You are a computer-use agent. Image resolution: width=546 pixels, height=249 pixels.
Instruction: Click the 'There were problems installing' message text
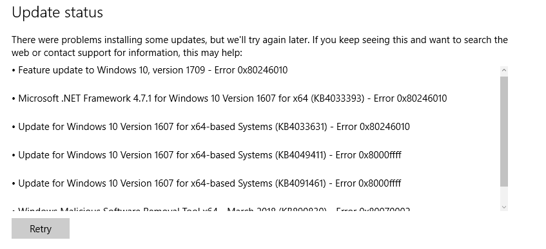[x=259, y=40]
